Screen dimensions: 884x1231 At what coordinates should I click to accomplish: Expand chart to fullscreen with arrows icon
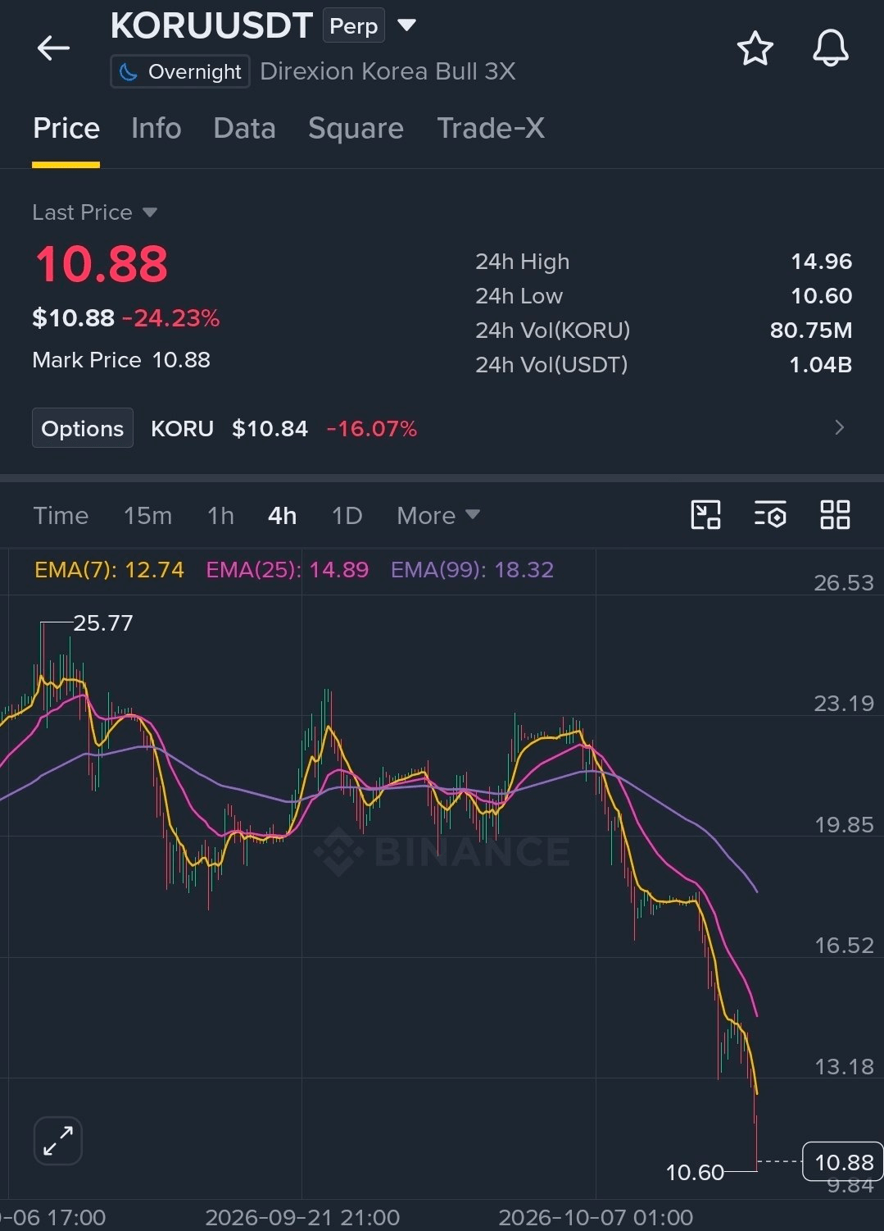click(58, 1140)
